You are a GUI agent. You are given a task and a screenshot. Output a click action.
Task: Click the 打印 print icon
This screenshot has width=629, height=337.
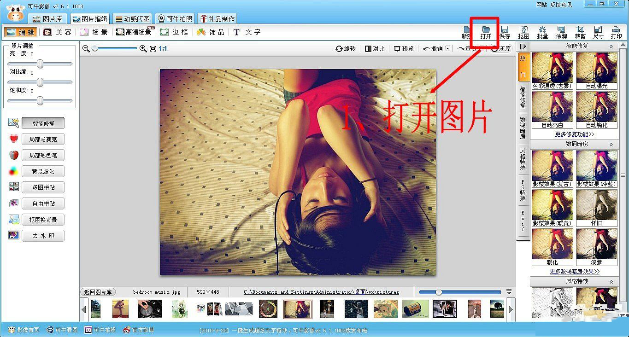pyautogui.click(x=616, y=32)
